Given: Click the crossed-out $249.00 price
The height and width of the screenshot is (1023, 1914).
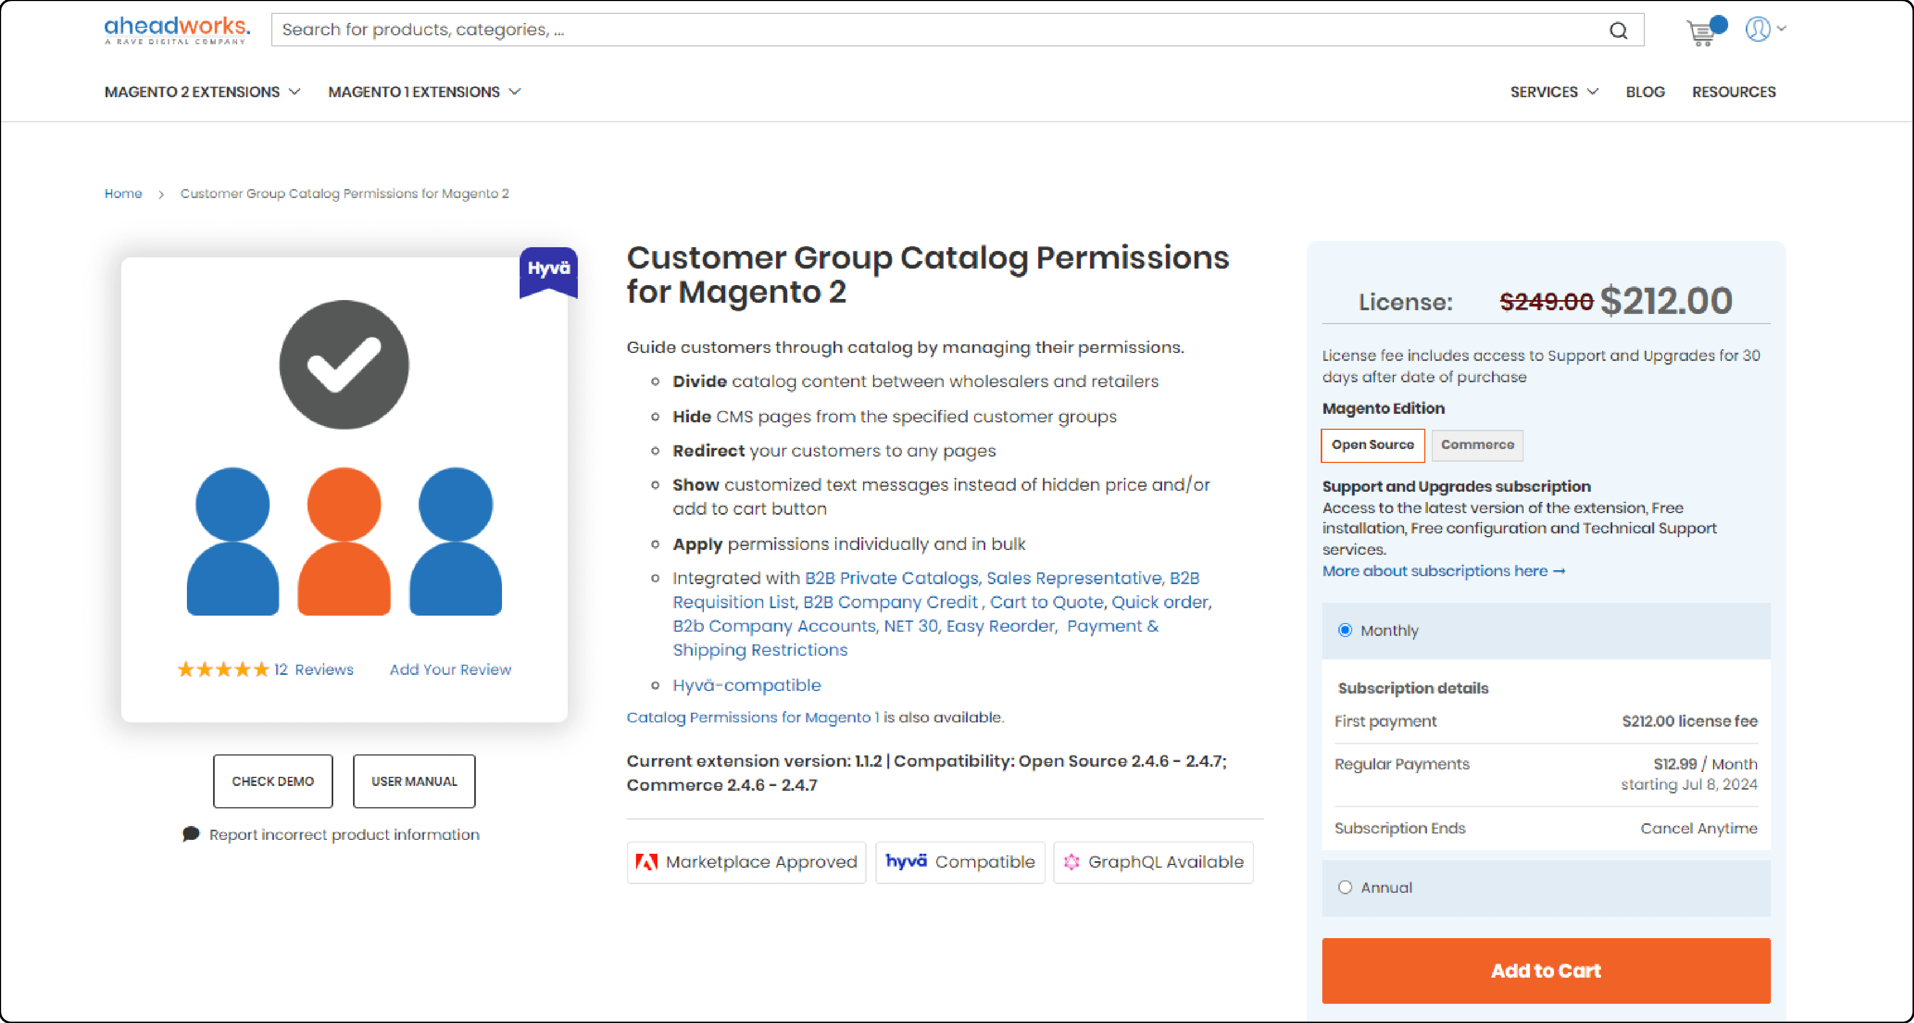Looking at the screenshot, I should pyautogui.click(x=1546, y=302).
